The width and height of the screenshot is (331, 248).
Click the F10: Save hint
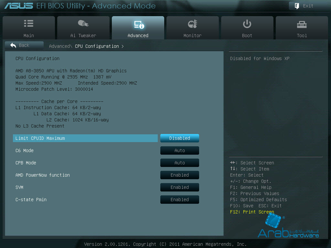point(242,206)
